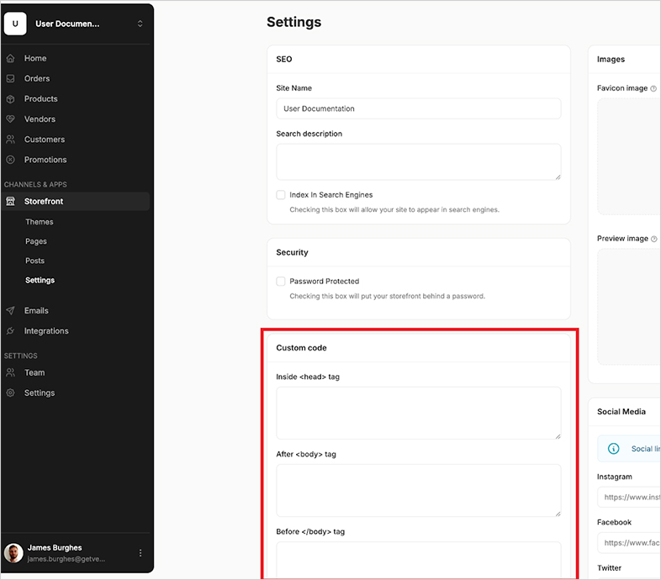Click the Social Media info circle icon

[614, 449]
